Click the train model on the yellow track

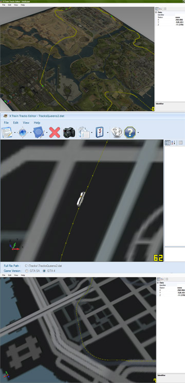click(81, 199)
